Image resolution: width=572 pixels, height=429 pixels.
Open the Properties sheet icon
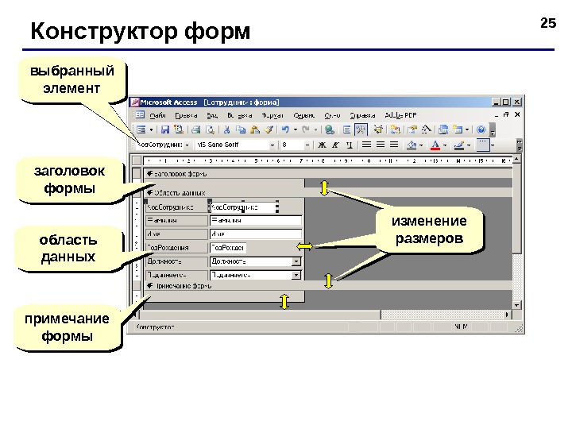tap(412, 129)
